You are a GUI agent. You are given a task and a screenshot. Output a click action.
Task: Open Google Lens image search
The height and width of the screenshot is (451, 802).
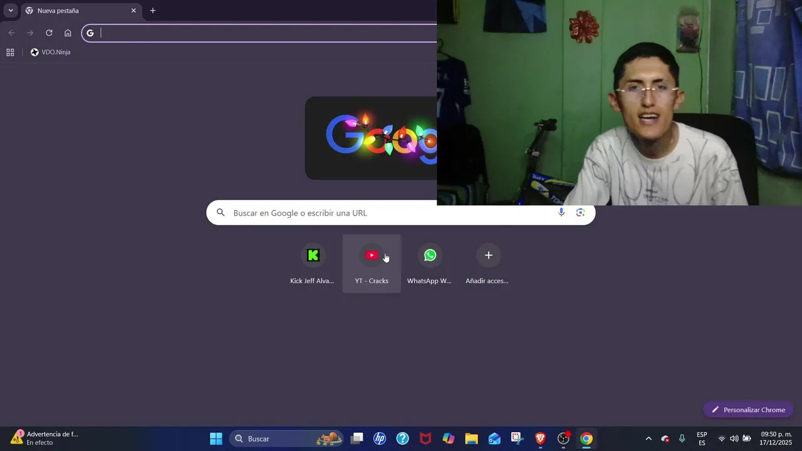tap(580, 212)
